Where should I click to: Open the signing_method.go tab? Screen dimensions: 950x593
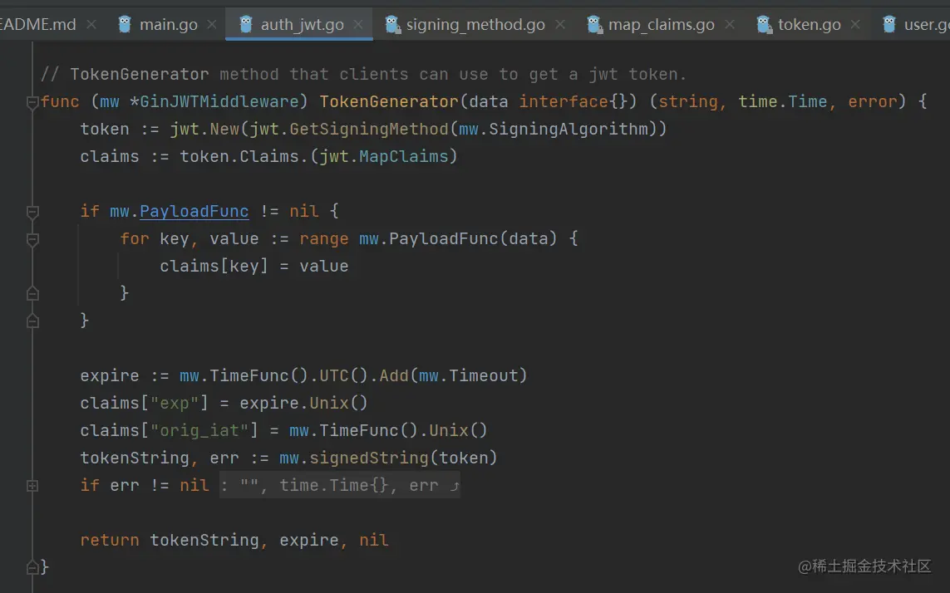pyautogui.click(x=475, y=25)
